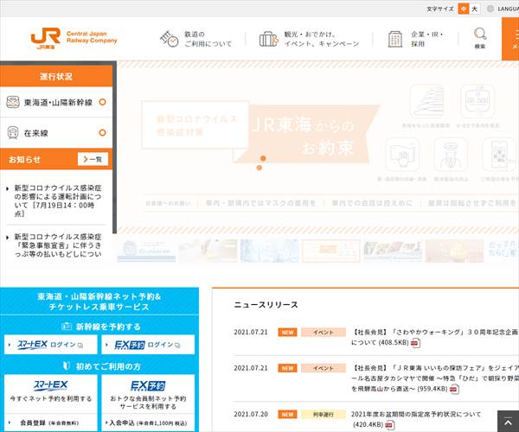Click 東海道・山陽新幹線ネット予約 panel title

[99, 302]
